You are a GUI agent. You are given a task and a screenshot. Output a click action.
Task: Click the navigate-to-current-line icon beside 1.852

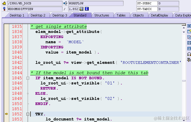click(x=81, y=9)
